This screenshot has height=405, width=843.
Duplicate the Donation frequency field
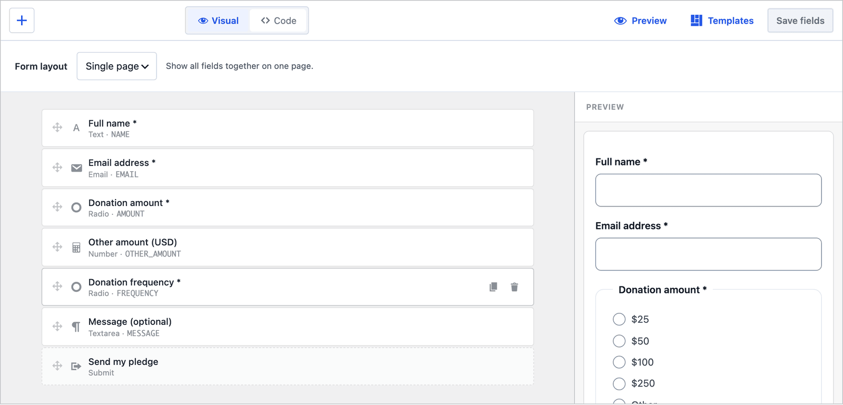click(x=493, y=287)
